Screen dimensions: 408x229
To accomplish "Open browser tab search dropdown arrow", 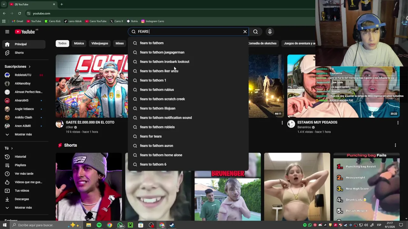I will [x=4, y=4].
